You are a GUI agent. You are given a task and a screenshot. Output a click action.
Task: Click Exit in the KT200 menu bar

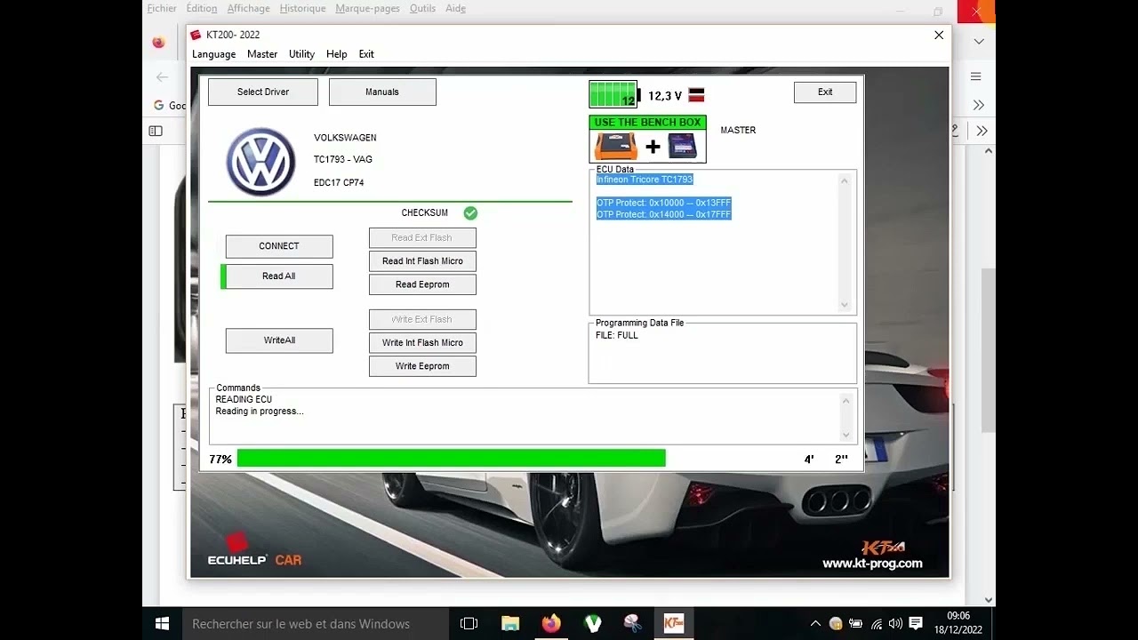(x=366, y=54)
